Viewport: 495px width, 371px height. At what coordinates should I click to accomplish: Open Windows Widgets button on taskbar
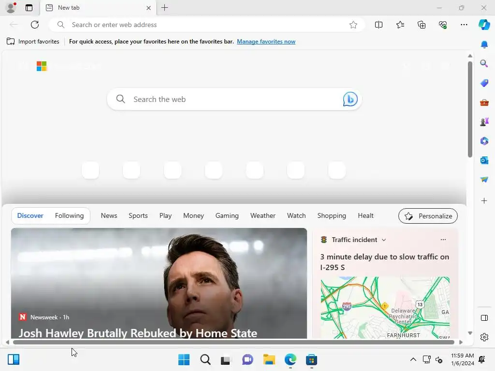(14, 359)
